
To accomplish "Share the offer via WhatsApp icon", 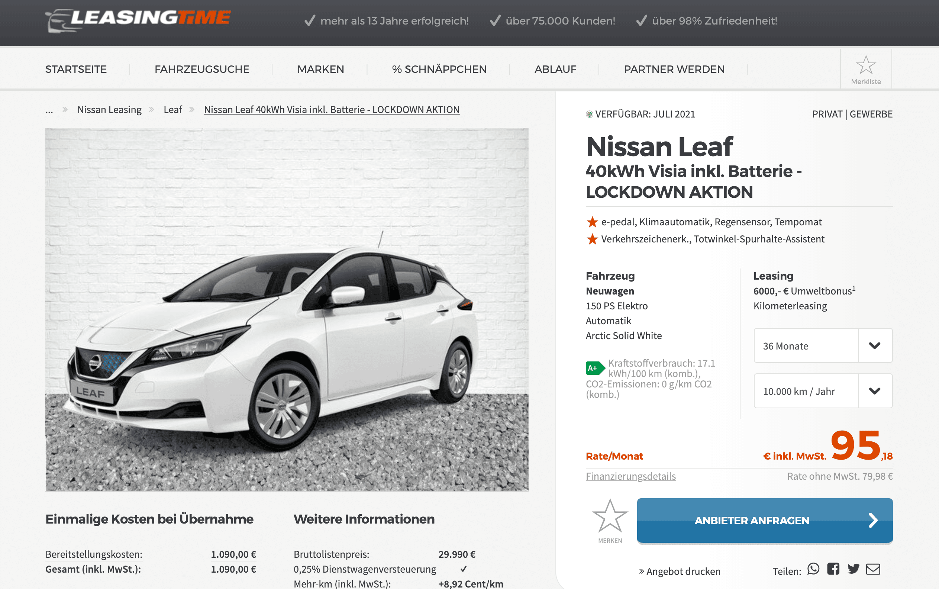I will [x=813, y=569].
